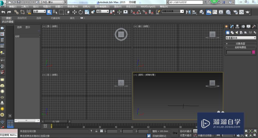Toggle the Ribbon display button
258x138 pixels.
coord(209,12)
